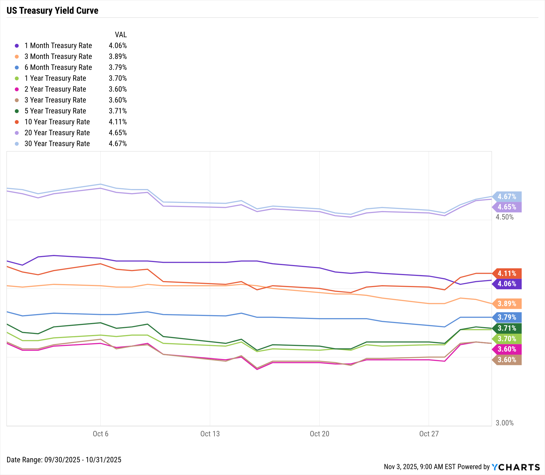Select the 20 Year Treasury Rate legend label
This screenshot has height=475, width=545.
pos(57,133)
